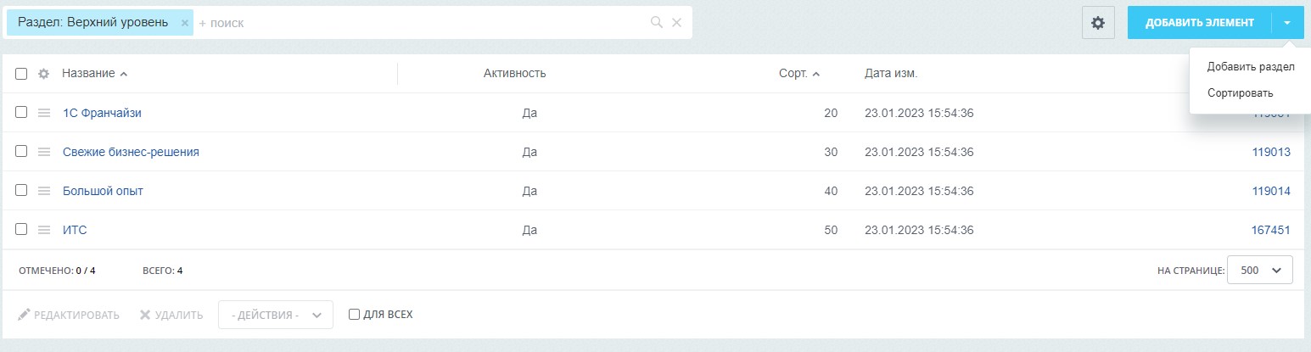The height and width of the screenshot is (352, 1311).
Task: Open column settings gear in table header
Action: click(44, 74)
